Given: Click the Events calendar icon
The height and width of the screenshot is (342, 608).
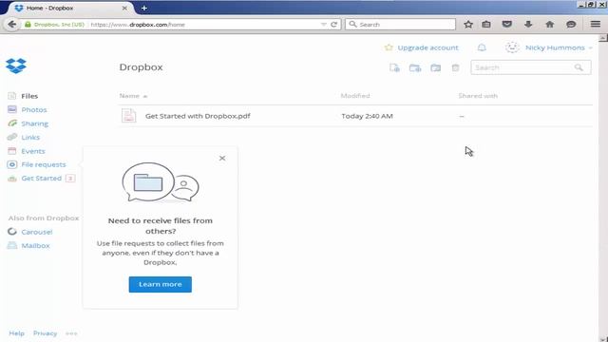Looking at the screenshot, I should [12, 151].
